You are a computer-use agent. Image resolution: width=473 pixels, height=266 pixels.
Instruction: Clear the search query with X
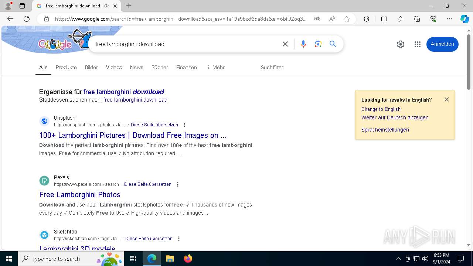click(285, 44)
